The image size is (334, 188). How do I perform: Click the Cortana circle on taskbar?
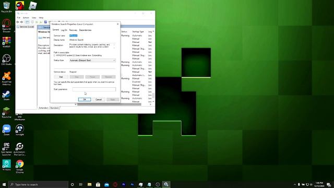(x=72, y=184)
